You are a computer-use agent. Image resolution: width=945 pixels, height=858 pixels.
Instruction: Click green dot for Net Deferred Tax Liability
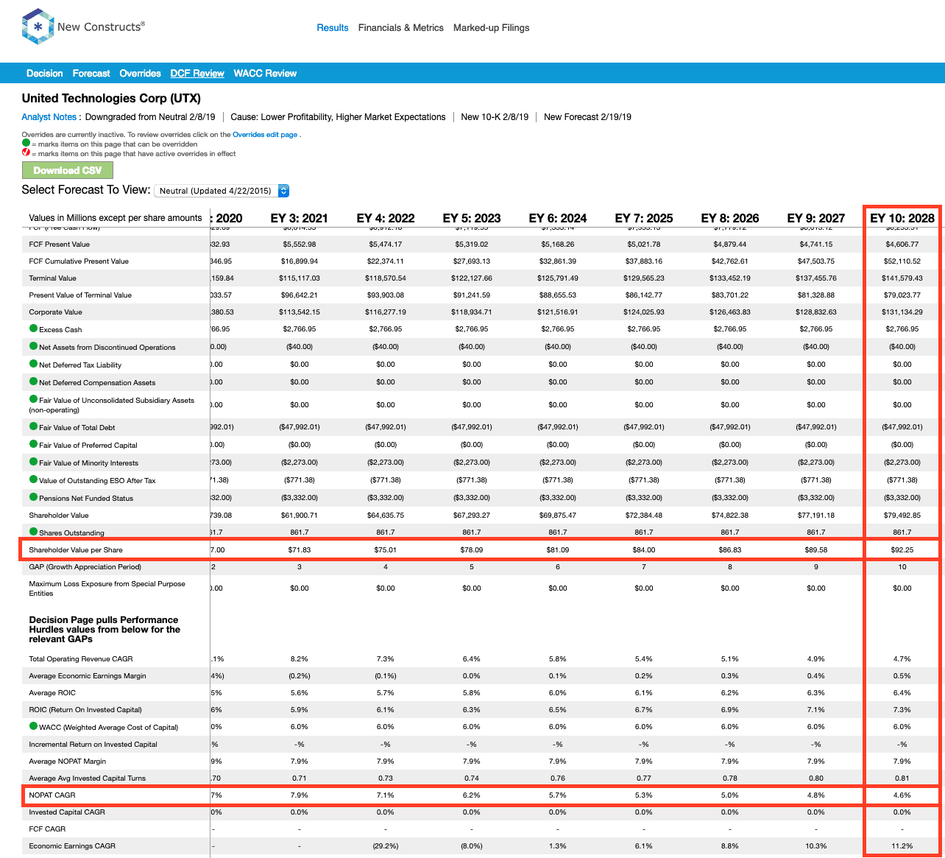pyautogui.click(x=33, y=364)
